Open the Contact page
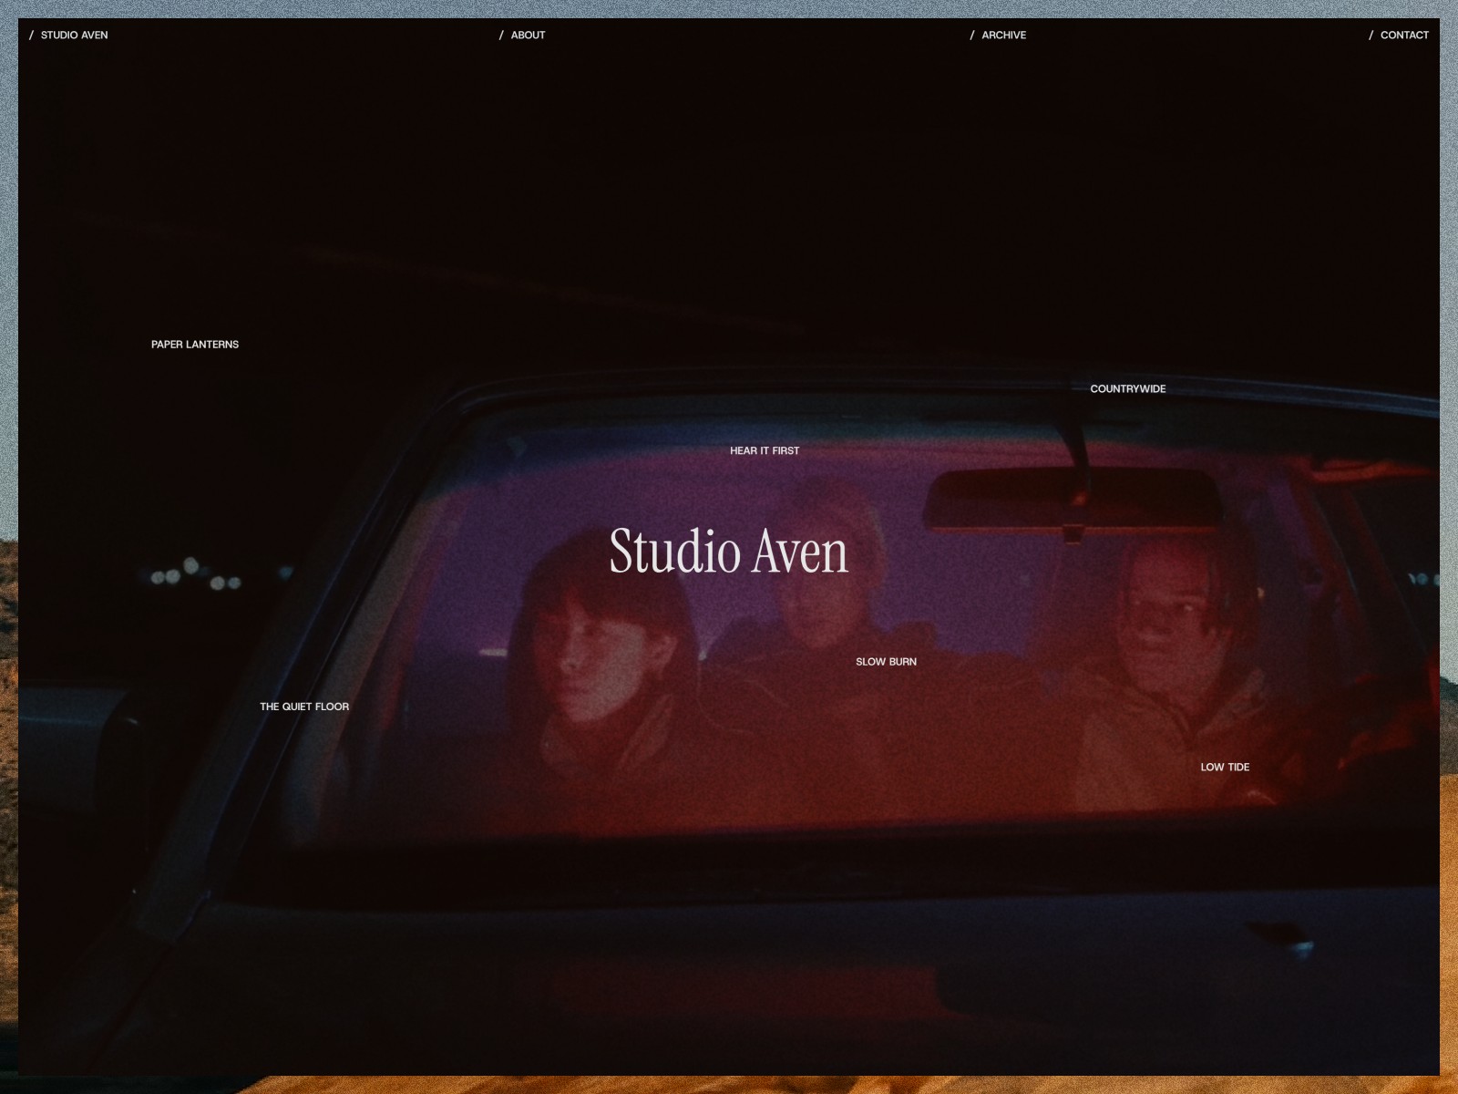The height and width of the screenshot is (1094, 1458). pos(1399,35)
